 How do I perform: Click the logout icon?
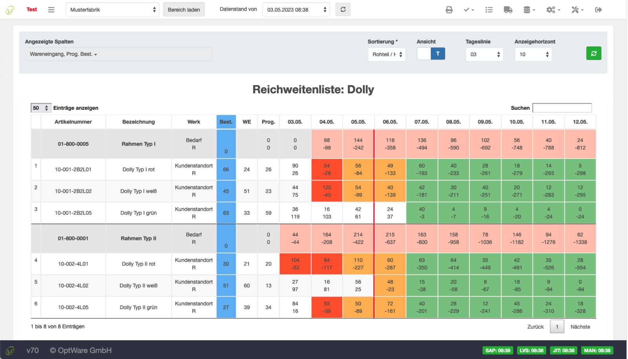point(598,10)
